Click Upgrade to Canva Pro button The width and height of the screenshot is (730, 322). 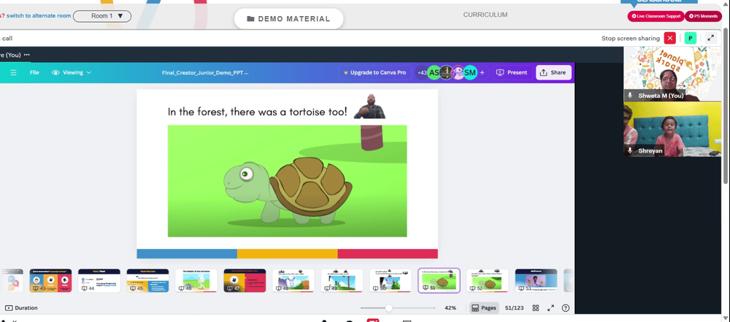pos(374,73)
